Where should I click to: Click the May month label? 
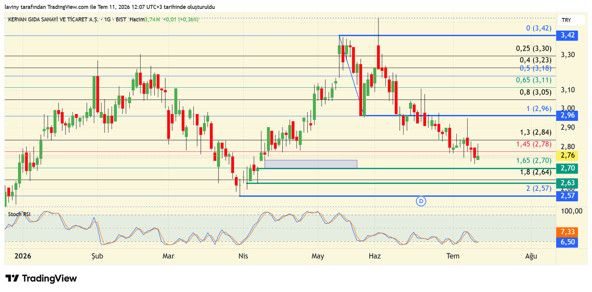pyautogui.click(x=318, y=255)
